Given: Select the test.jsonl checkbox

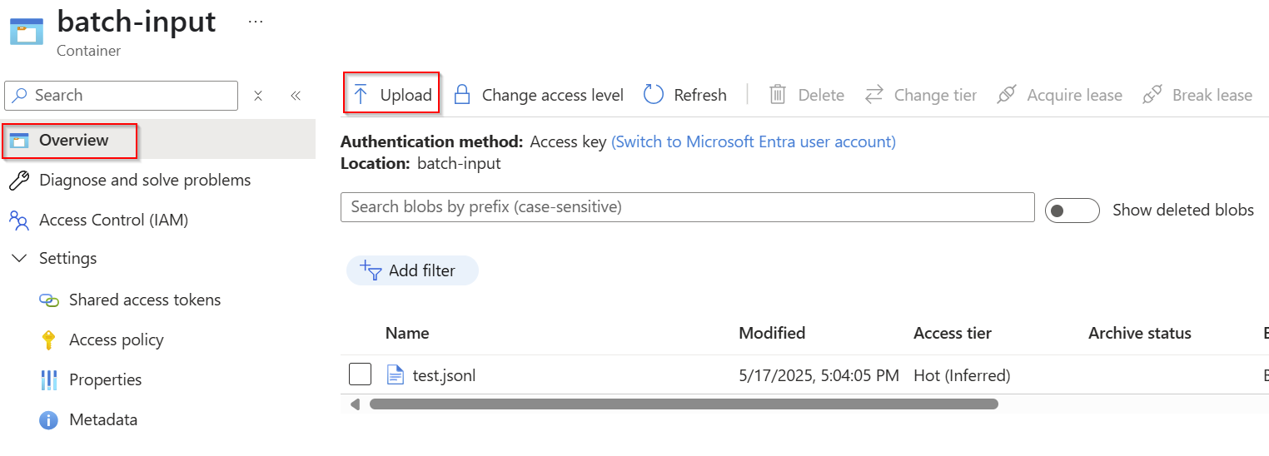Looking at the screenshot, I should (x=360, y=375).
